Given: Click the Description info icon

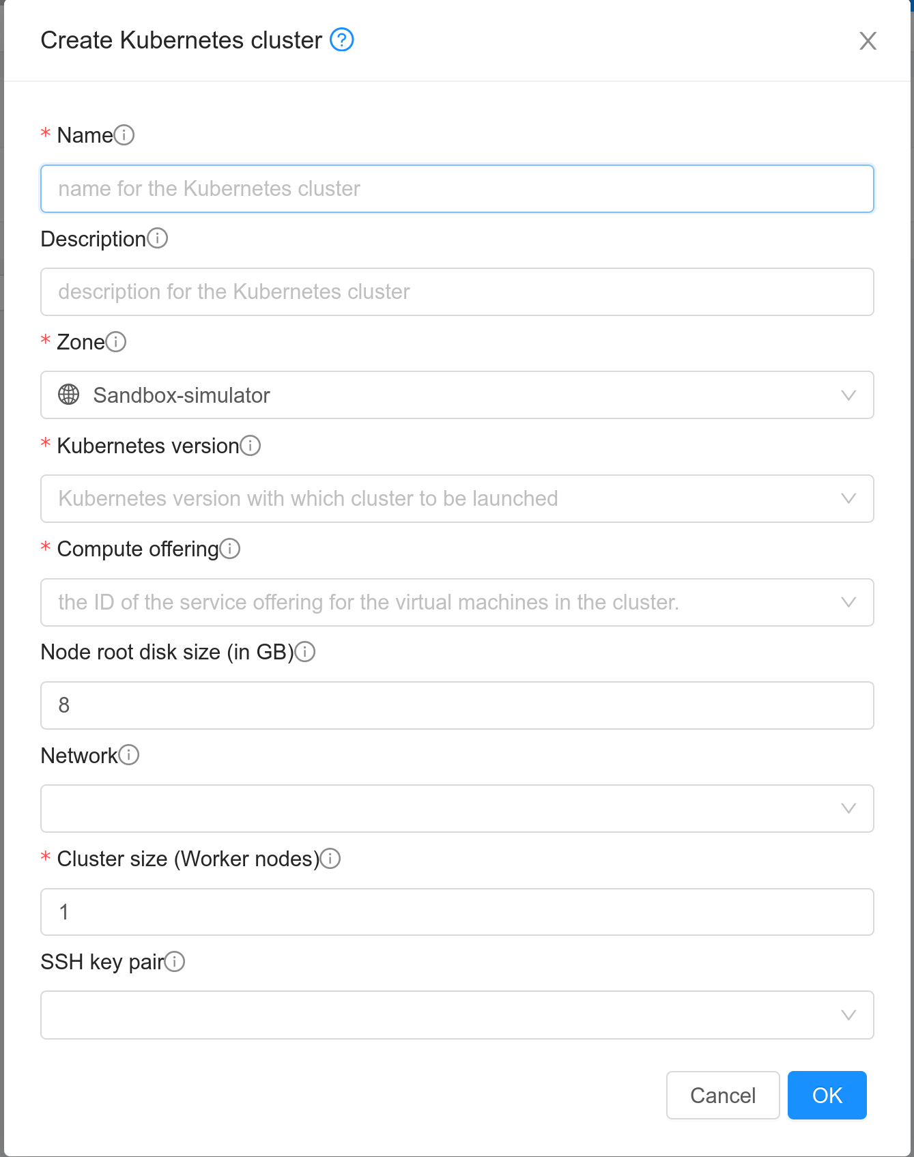Looking at the screenshot, I should [158, 239].
